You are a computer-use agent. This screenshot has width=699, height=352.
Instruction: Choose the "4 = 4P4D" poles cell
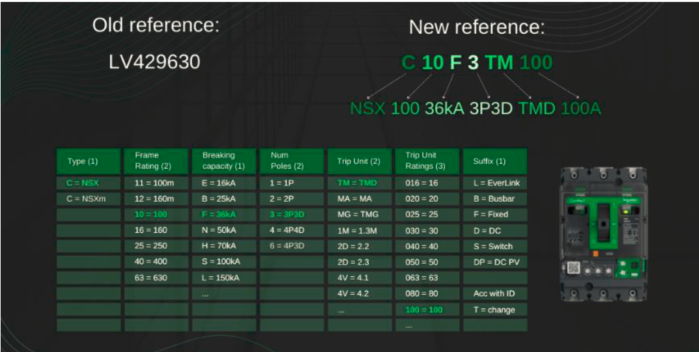pyautogui.click(x=292, y=230)
